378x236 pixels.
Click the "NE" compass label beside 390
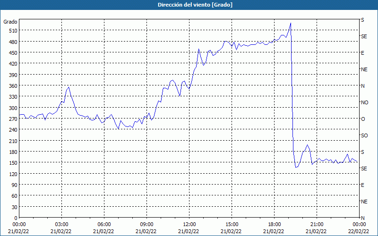click(x=364, y=69)
